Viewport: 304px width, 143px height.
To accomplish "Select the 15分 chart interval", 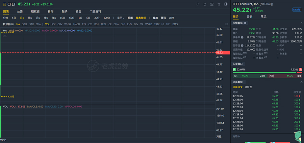I will point(62,18).
